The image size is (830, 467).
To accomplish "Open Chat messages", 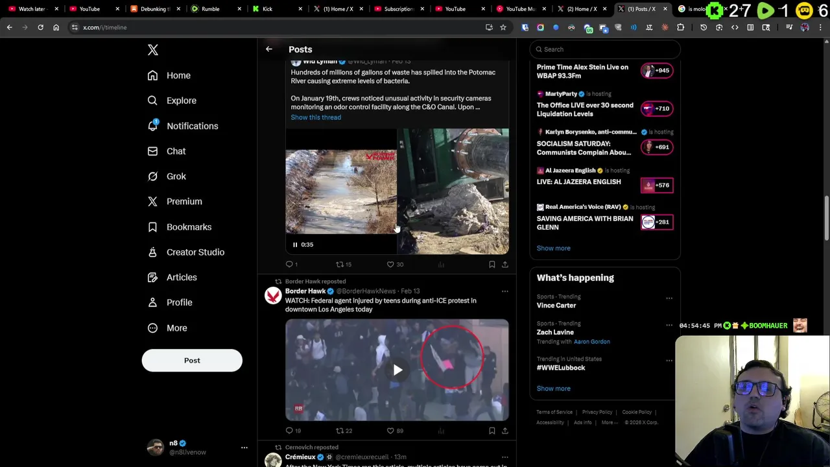I will [167, 151].
